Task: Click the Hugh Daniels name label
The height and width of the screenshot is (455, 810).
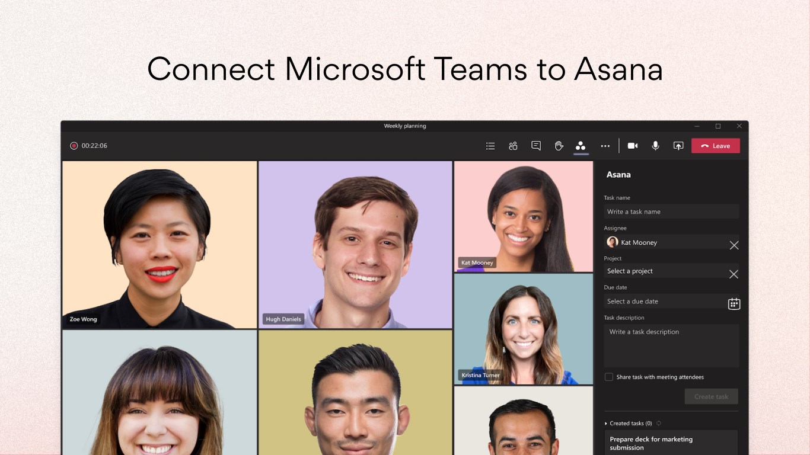Action: [283, 319]
